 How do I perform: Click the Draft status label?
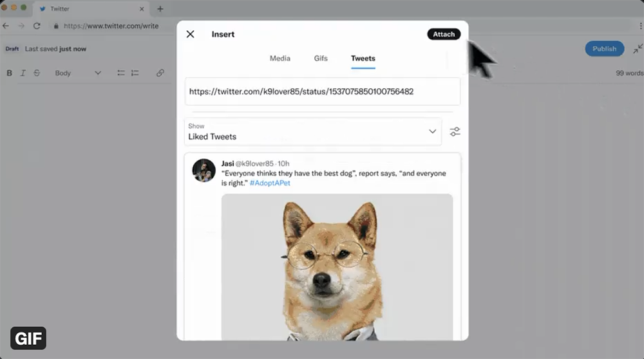coord(12,49)
